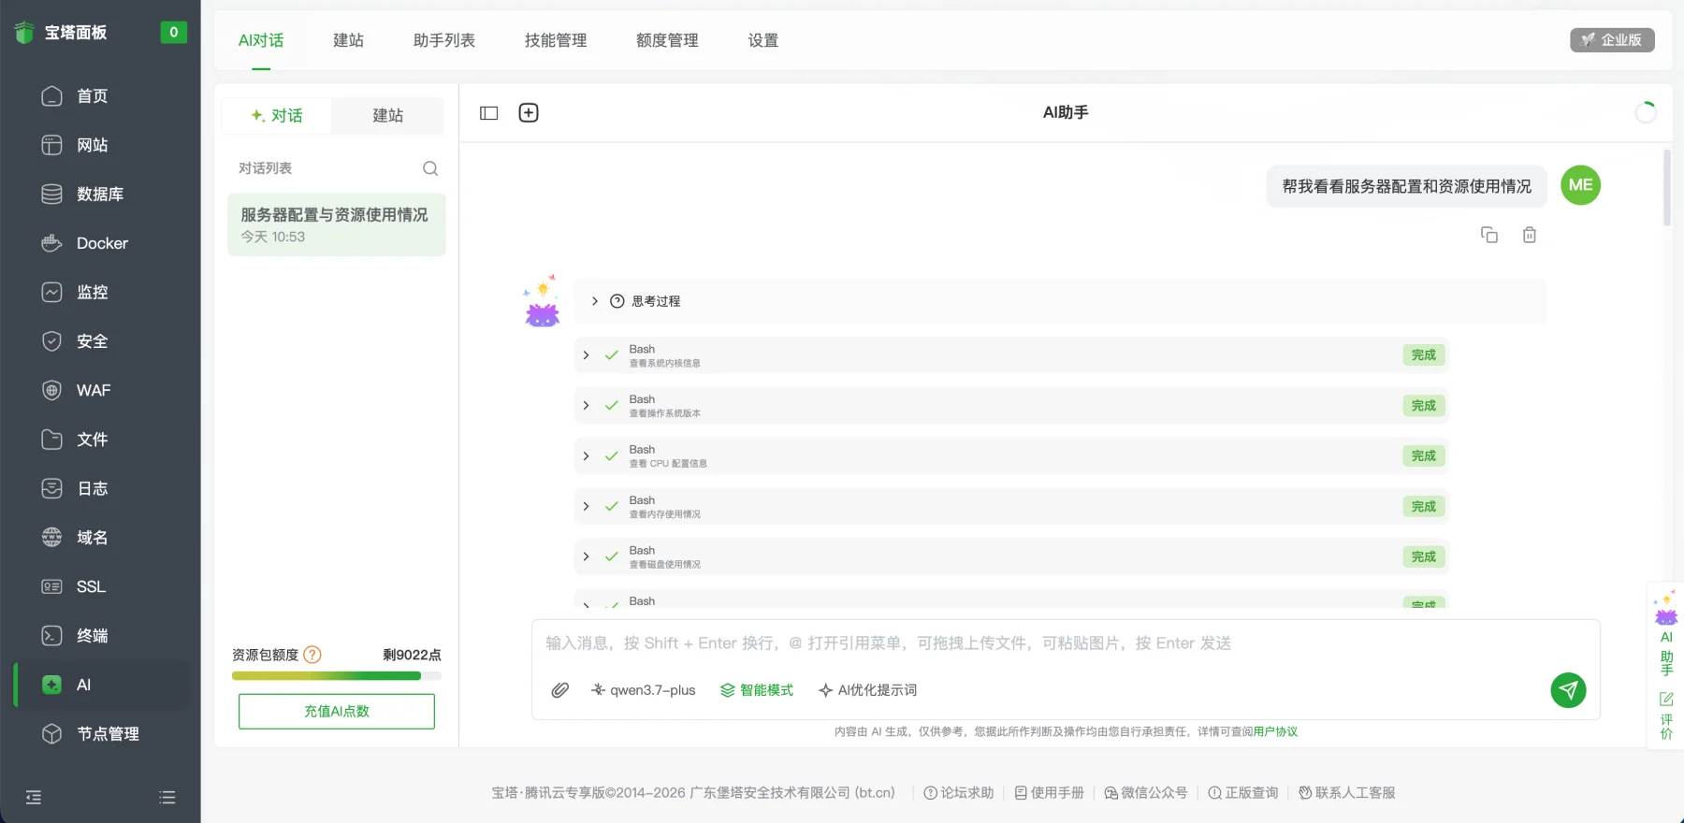
Task: Click the 宝塔面板 logo title
Action: [x=76, y=33]
